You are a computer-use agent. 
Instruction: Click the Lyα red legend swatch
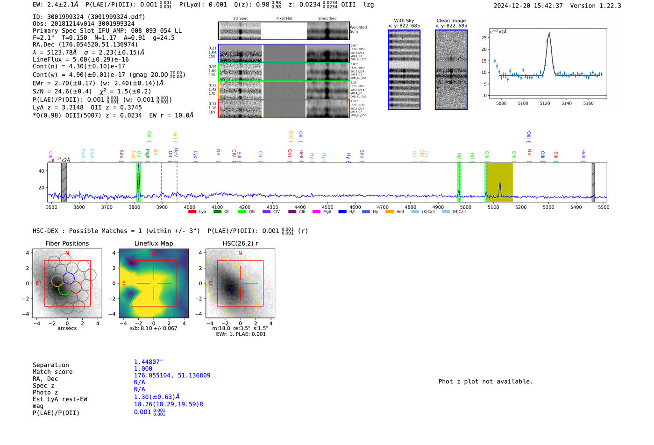point(192,212)
